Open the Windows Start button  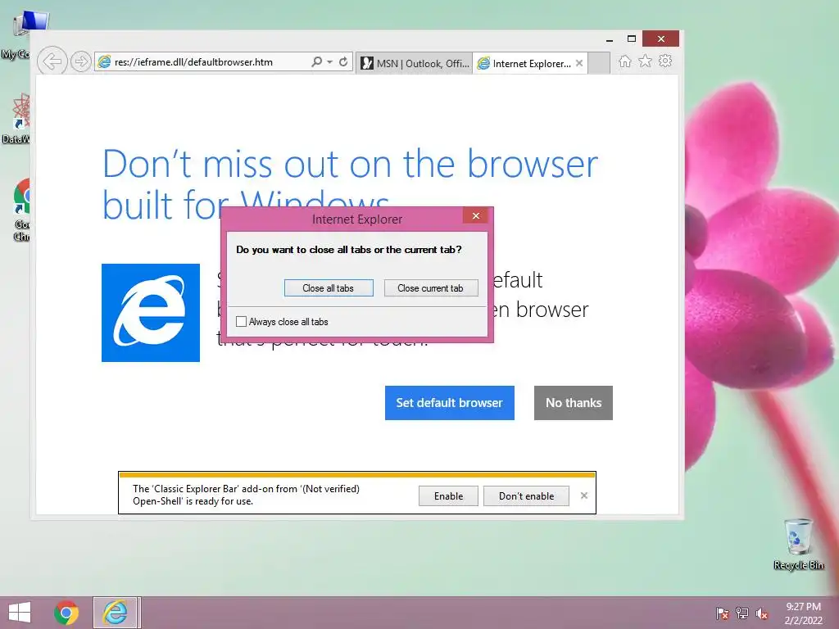click(20, 613)
